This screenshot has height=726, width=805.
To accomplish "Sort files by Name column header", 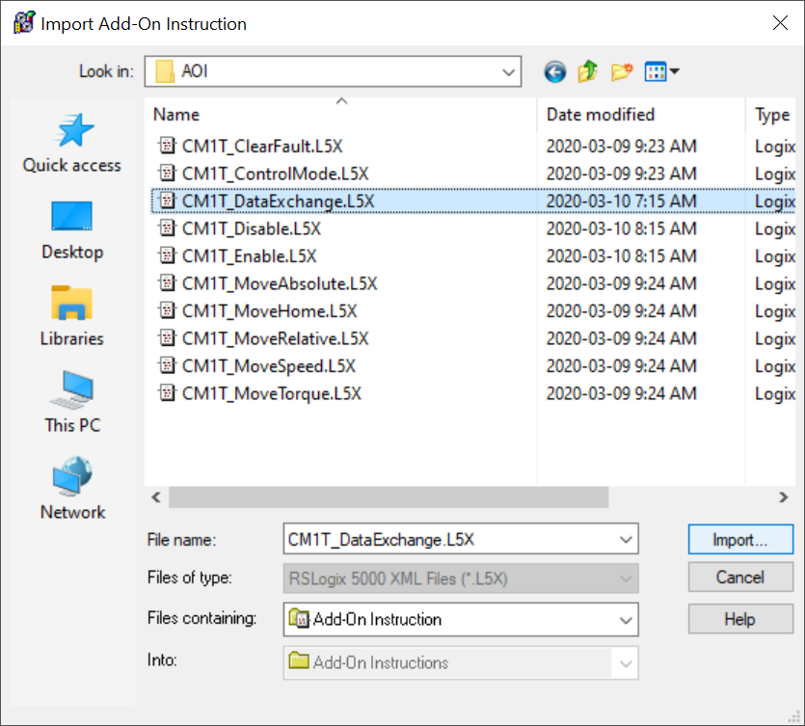I will (176, 115).
